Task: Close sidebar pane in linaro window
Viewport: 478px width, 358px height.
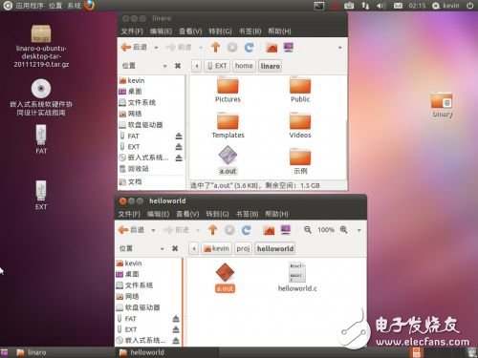Action: [178, 66]
